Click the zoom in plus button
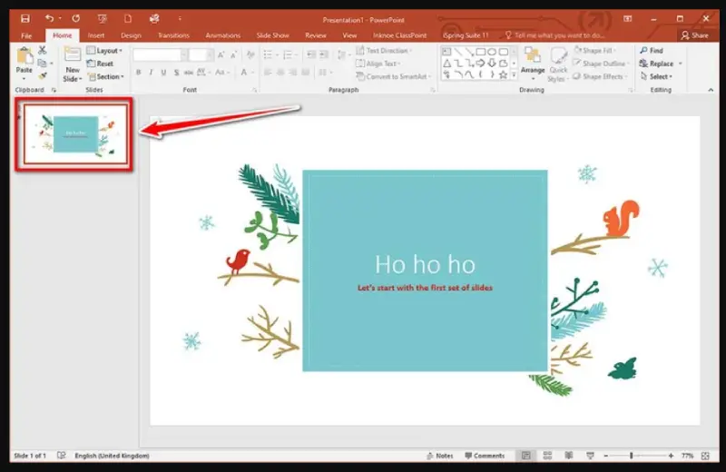Viewport: 726px width, 472px height. coord(671,456)
